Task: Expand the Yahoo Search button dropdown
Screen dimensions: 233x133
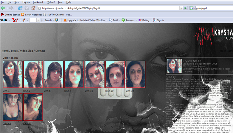Action: tap(53, 20)
